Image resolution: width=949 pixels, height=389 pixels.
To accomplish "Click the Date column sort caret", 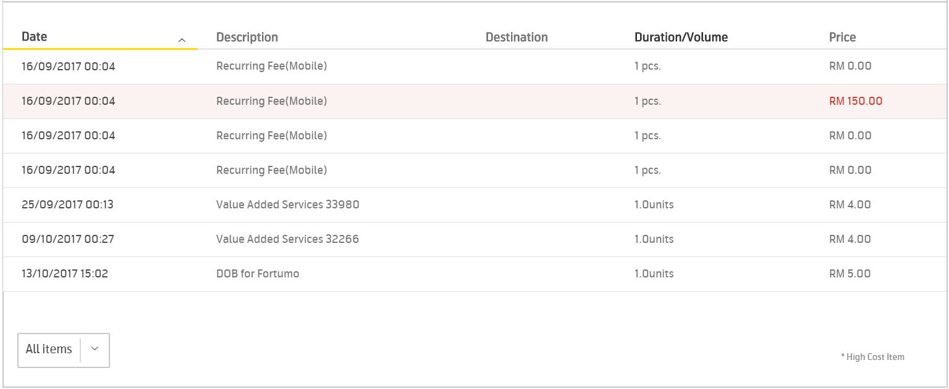I will coord(182,40).
